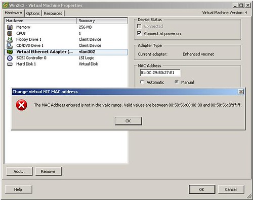
Task: Maximize the Virtual Machine Properties window
Action: coord(241,6)
